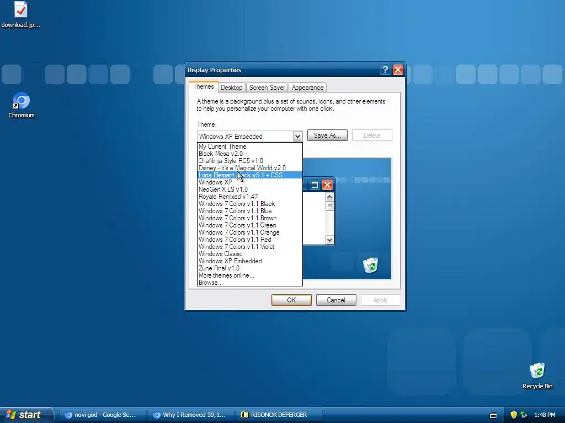
Task: Launch the Chromium desktop shortcut
Action: (22, 105)
